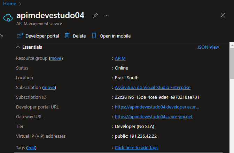Click the Virtual IP (VIP) addresses label
Screen dimensions: 234x153
point(41,136)
